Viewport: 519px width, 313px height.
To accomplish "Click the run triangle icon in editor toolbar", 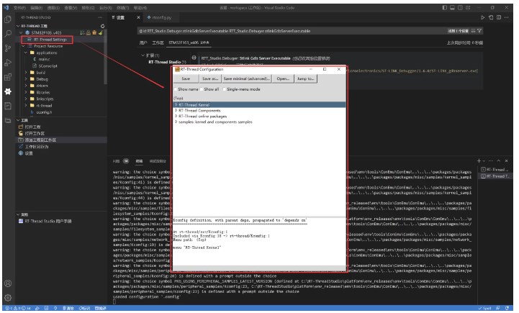I will coord(483,17).
